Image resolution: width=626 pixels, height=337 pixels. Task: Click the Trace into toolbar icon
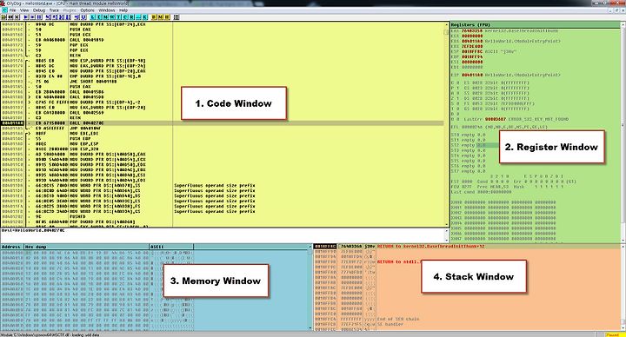[61, 17]
